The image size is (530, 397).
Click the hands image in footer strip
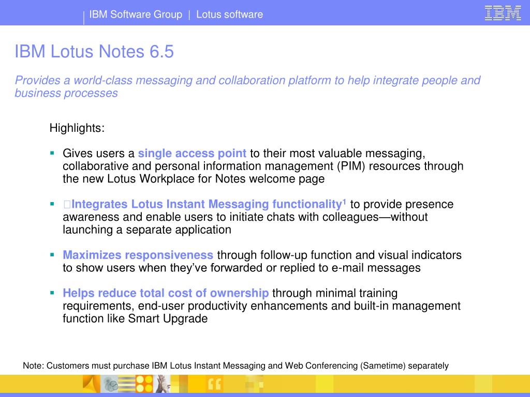162,384
